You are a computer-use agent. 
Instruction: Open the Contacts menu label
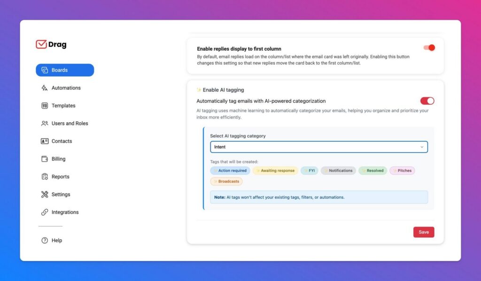(62, 141)
